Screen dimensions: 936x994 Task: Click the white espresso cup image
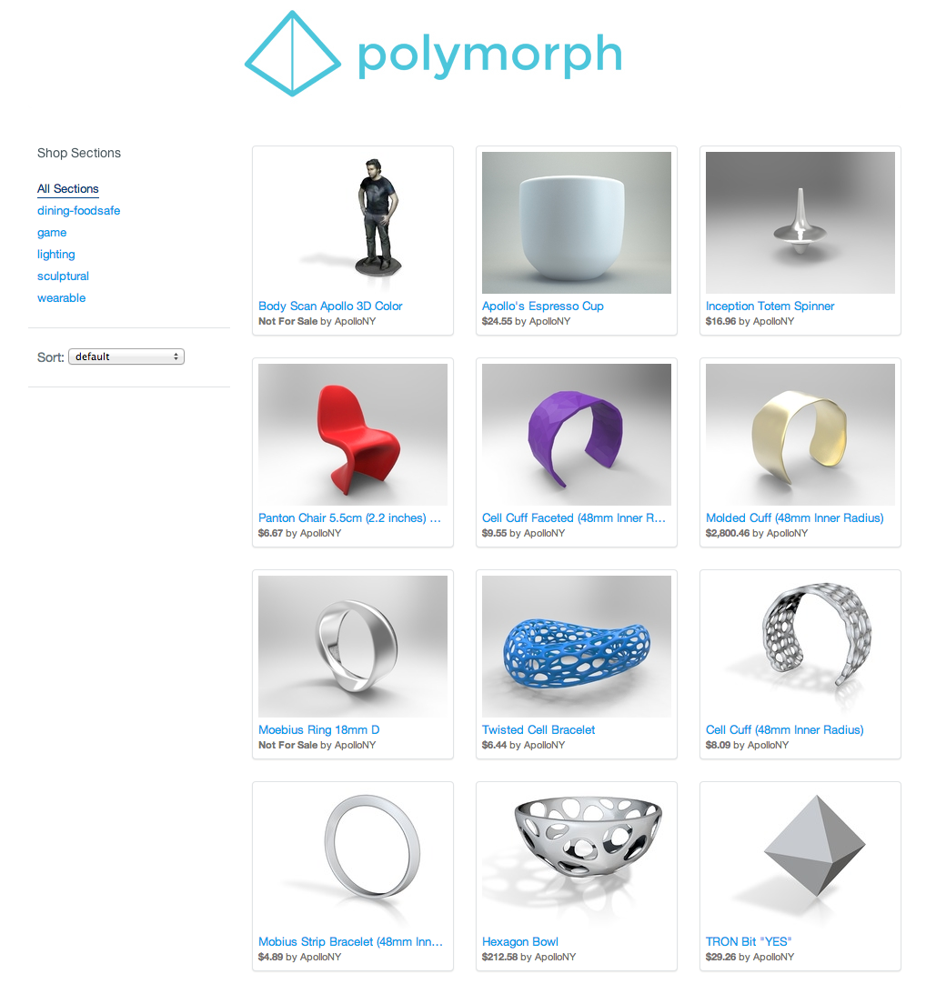click(x=577, y=223)
